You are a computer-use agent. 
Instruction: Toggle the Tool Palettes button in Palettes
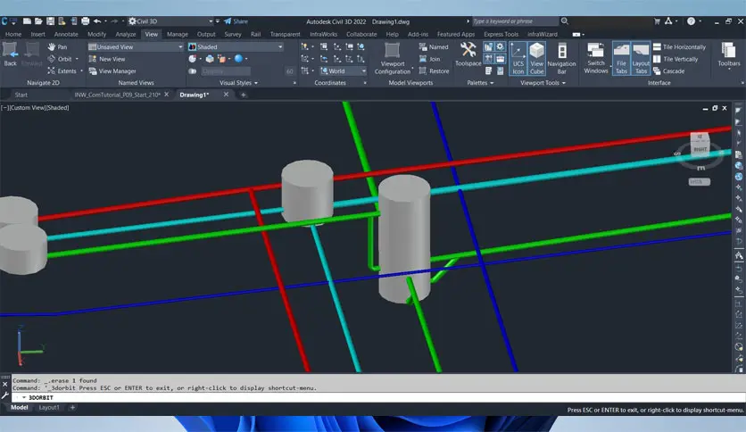(488, 46)
